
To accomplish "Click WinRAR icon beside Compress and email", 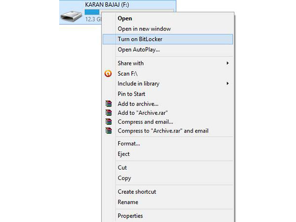I will pyautogui.click(x=109, y=122).
